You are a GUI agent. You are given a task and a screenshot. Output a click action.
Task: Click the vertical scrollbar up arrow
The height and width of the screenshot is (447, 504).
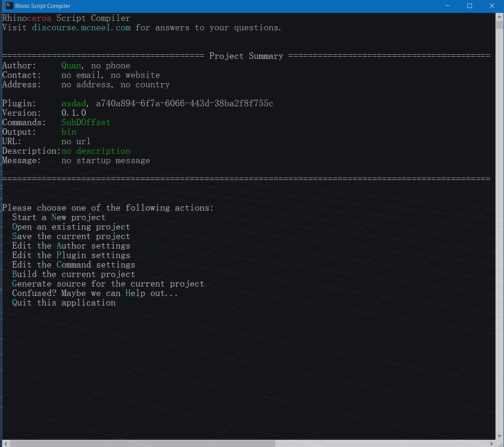pos(499,17)
